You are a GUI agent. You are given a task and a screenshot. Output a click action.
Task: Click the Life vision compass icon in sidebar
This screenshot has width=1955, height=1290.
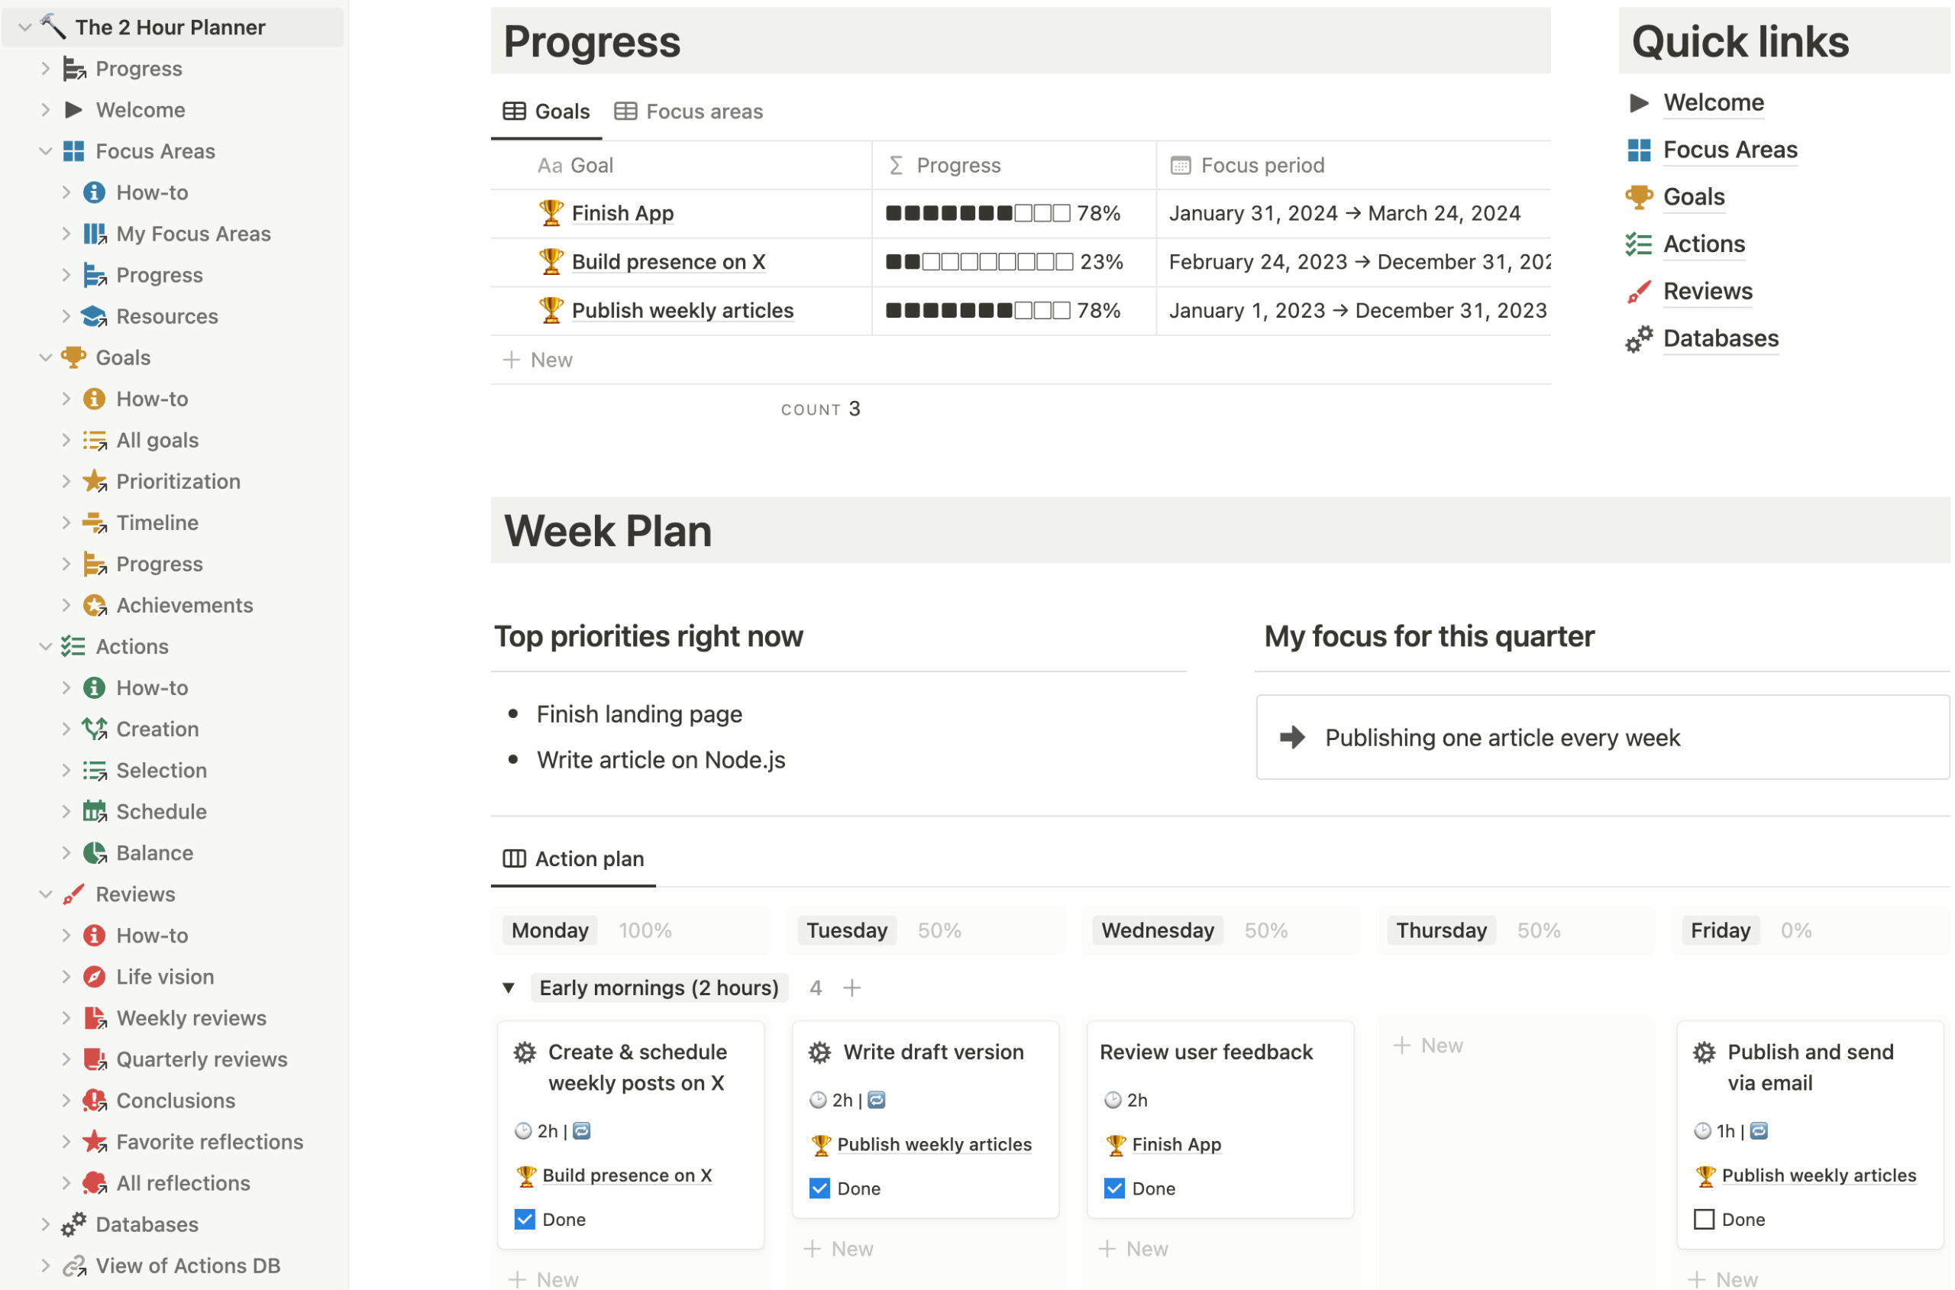click(95, 977)
